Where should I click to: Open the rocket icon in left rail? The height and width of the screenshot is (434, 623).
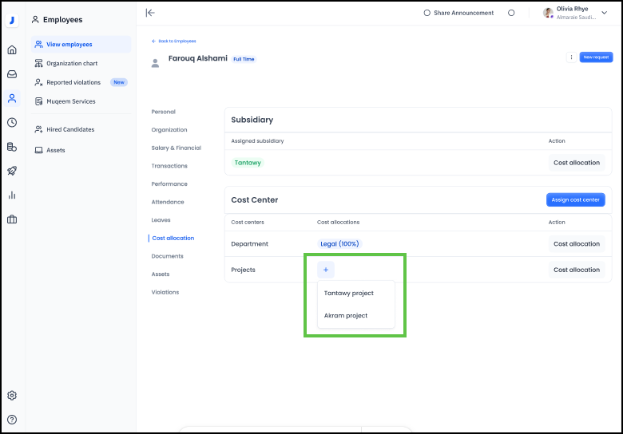(12, 171)
